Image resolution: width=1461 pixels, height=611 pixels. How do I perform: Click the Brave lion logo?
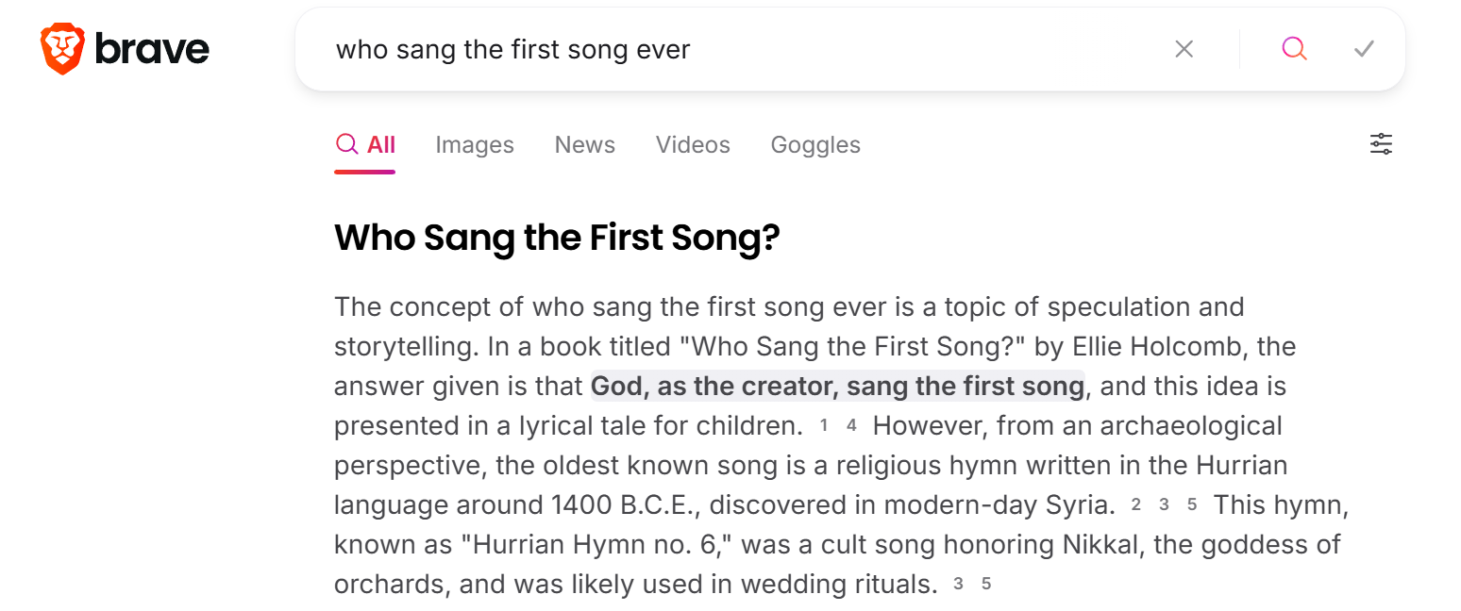click(63, 49)
